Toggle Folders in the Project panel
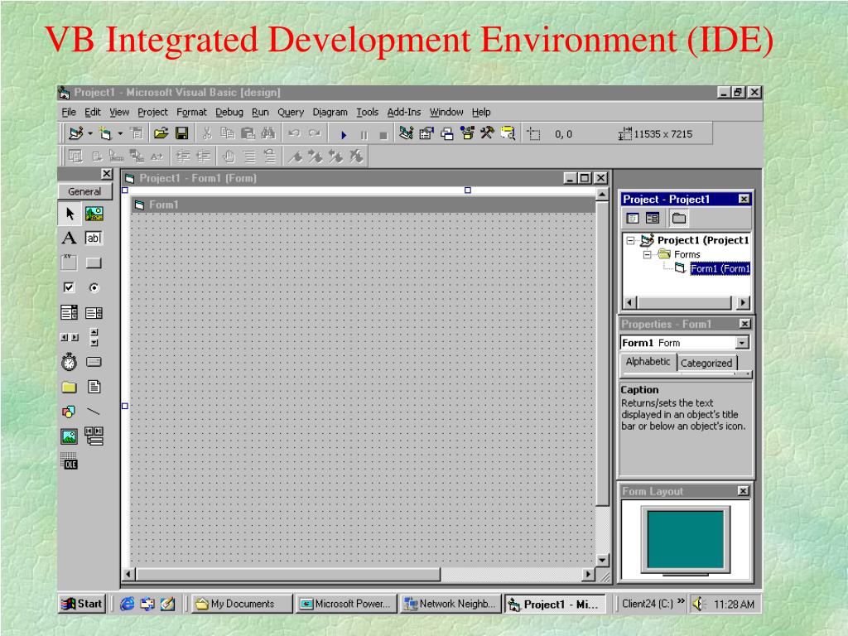Screen dimensions: 848x636 (679, 219)
